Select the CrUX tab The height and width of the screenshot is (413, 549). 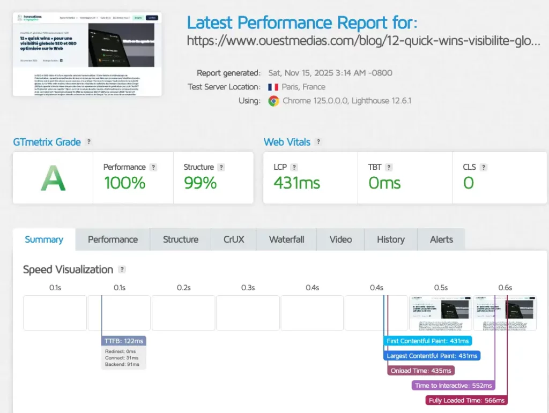(x=233, y=239)
